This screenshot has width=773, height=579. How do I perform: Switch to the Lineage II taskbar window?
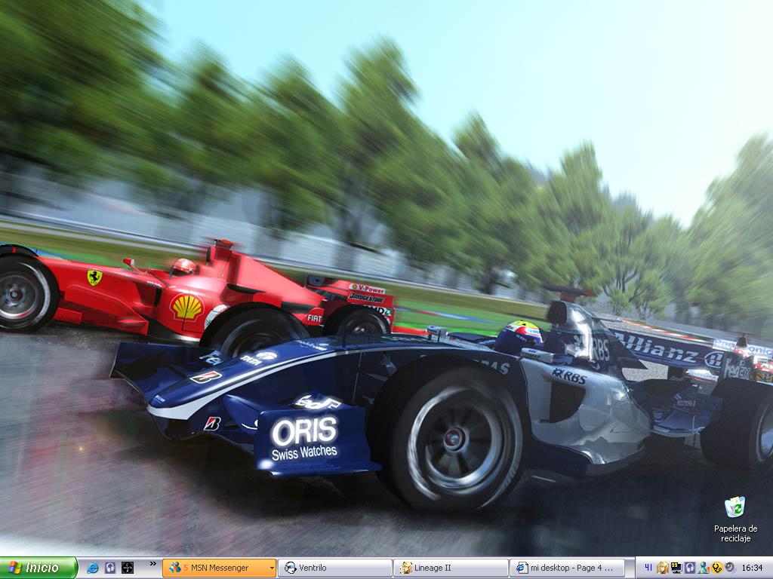[x=451, y=568]
